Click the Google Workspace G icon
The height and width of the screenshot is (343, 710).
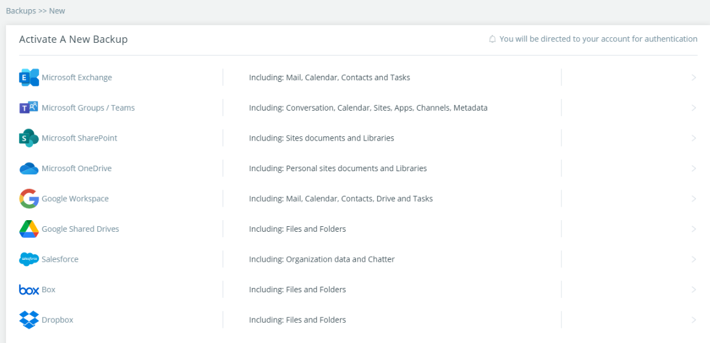click(29, 199)
